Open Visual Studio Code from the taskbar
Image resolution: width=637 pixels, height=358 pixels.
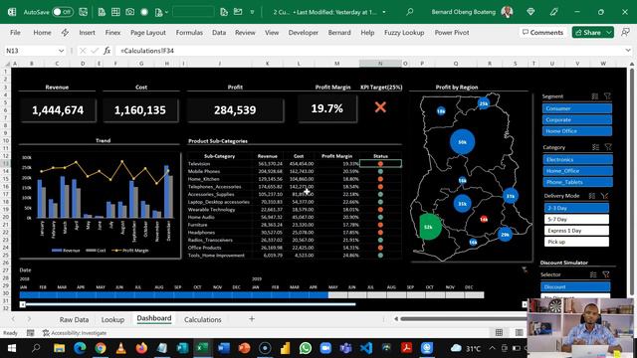click(x=366, y=348)
